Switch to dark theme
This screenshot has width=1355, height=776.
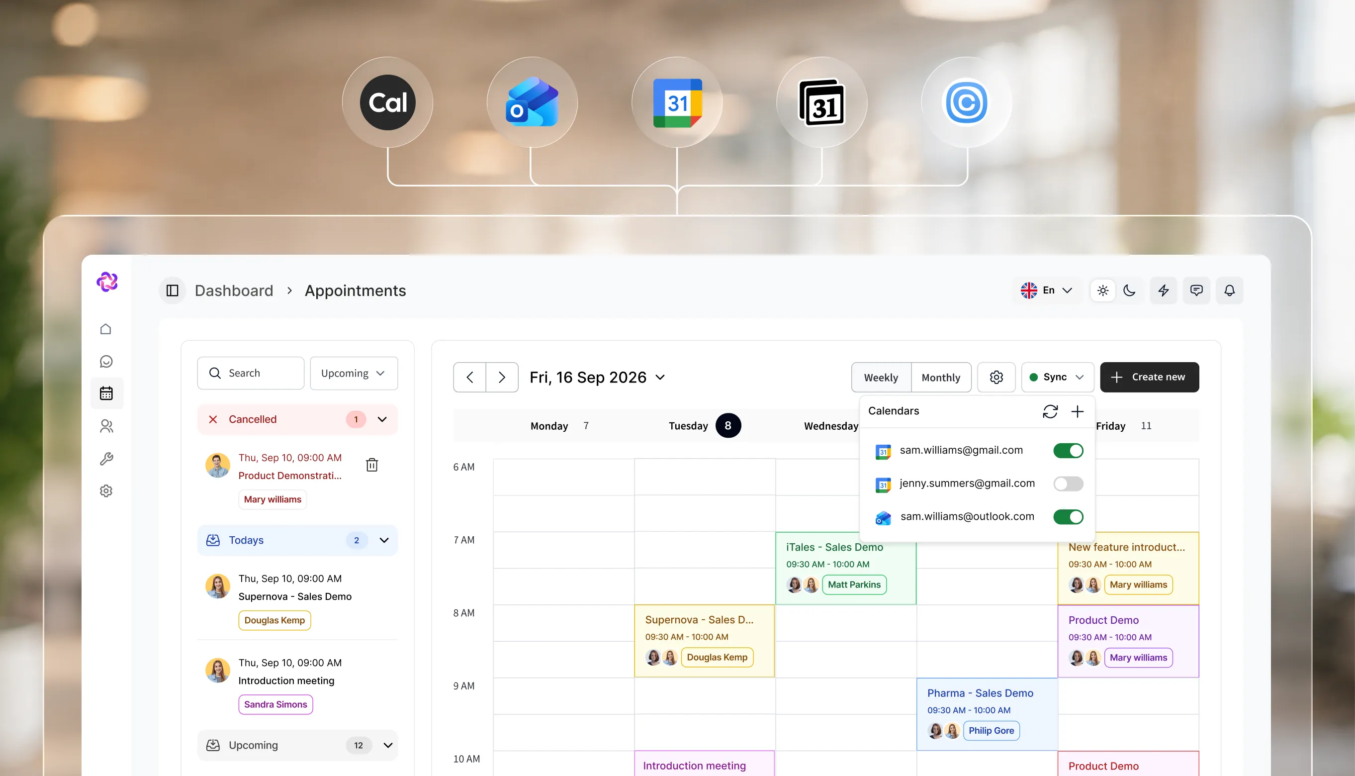1129,291
